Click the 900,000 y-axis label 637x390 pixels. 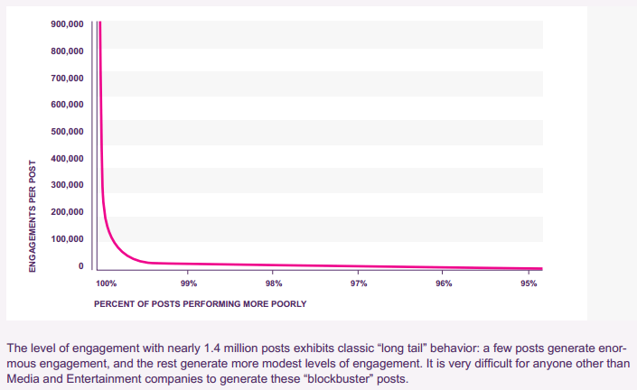tap(68, 24)
